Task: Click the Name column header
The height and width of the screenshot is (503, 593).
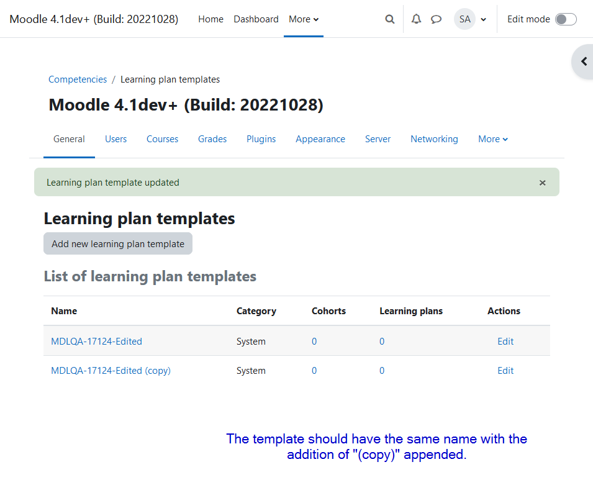Action: click(x=64, y=311)
